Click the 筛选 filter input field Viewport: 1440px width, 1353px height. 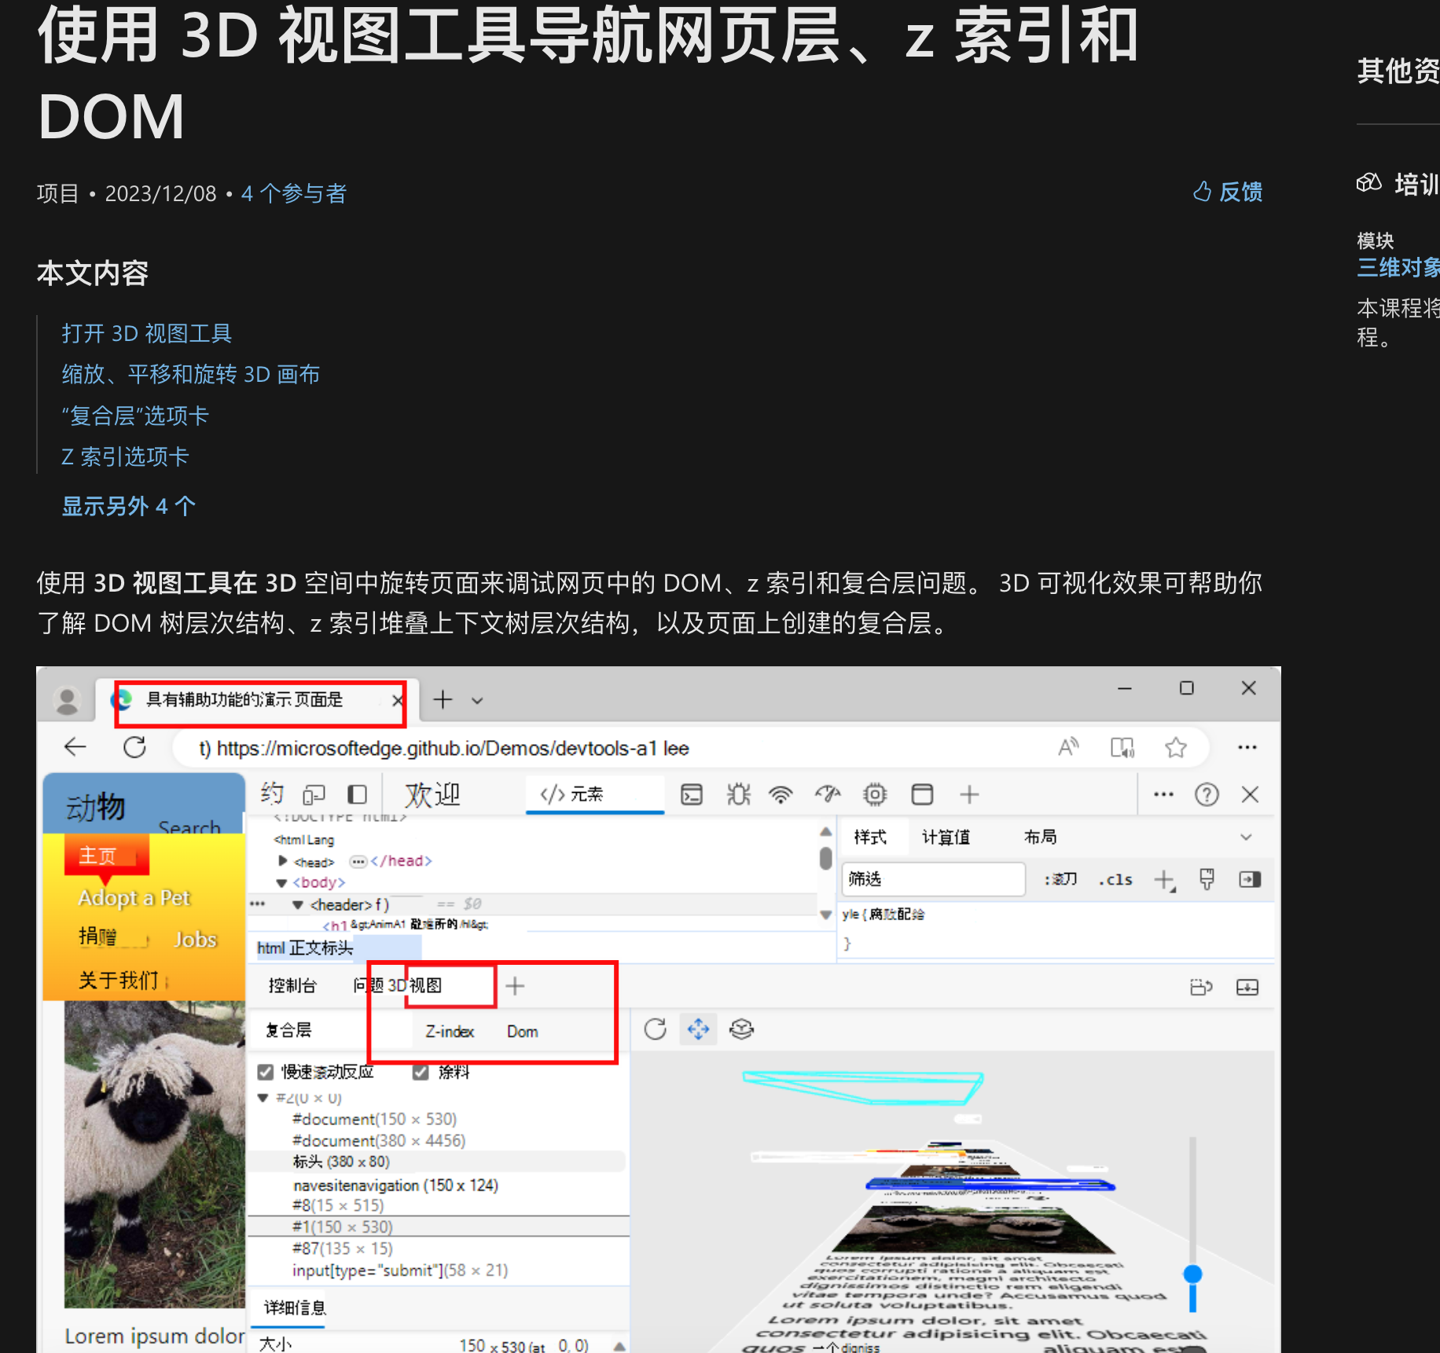point(934,879)
